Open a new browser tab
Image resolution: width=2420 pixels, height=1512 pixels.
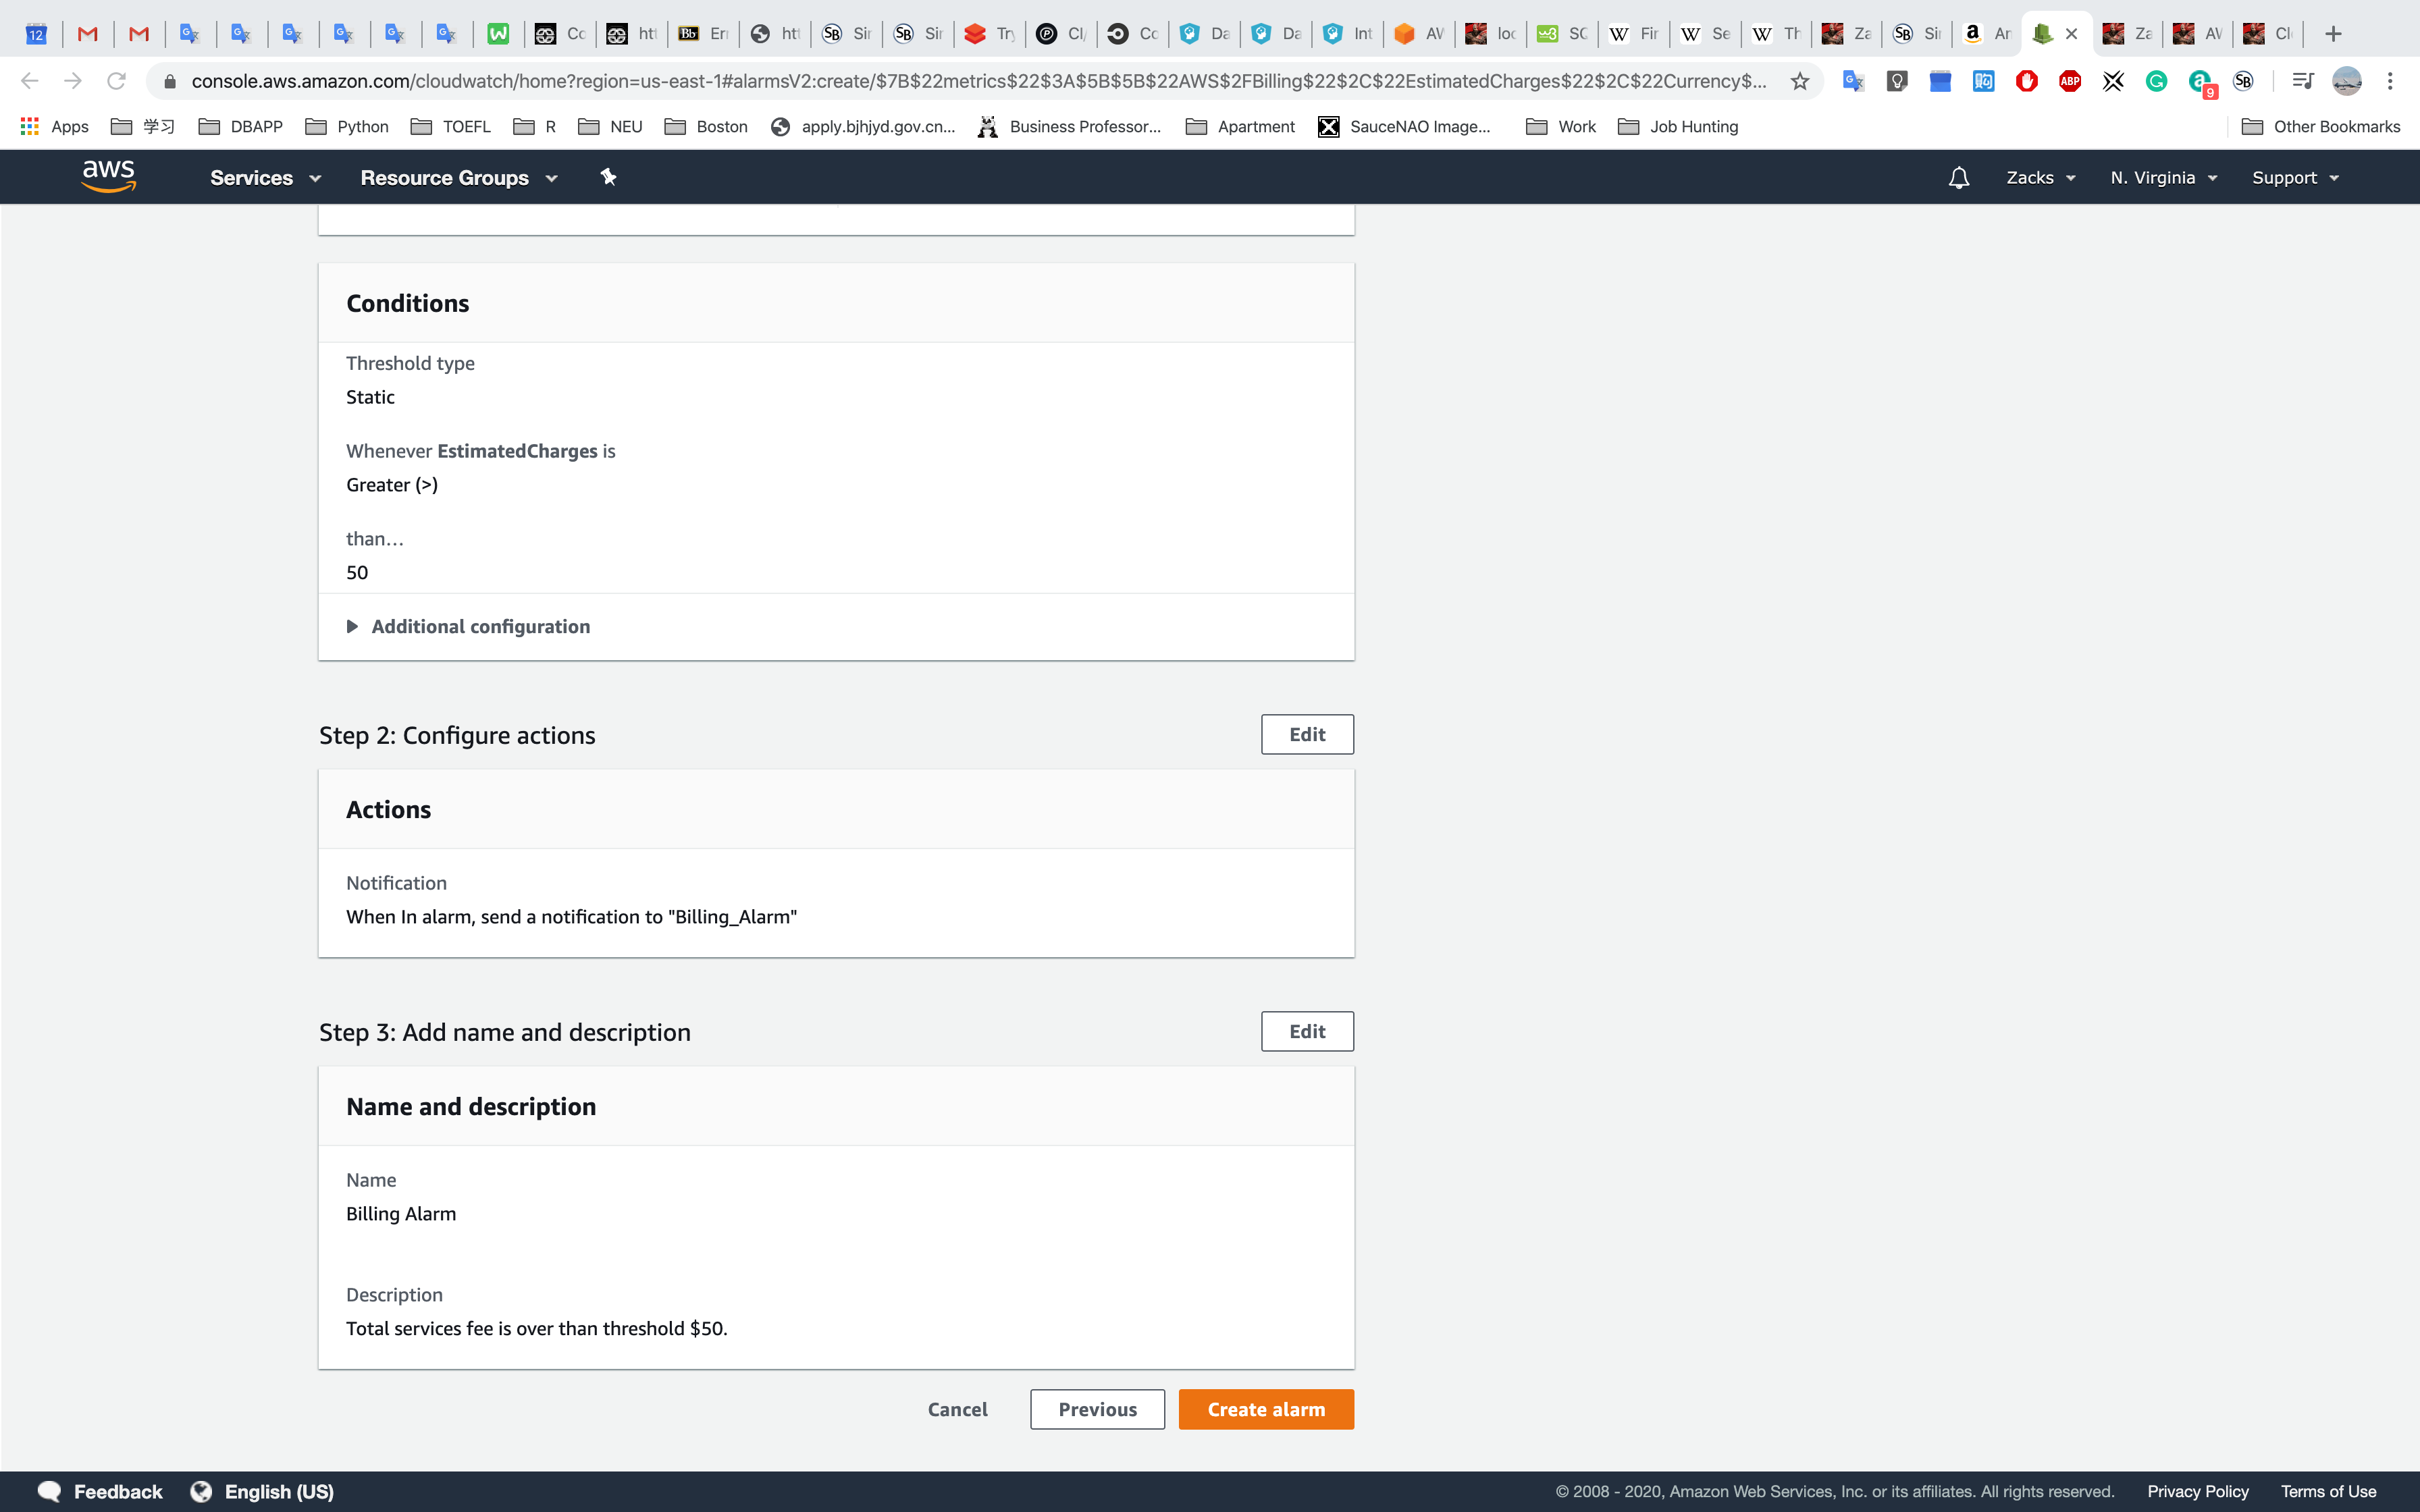(2333, 34)
